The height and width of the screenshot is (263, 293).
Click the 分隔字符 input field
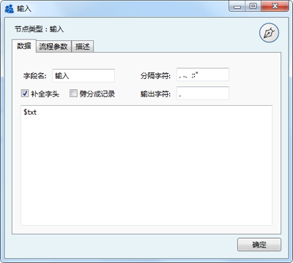203,75
